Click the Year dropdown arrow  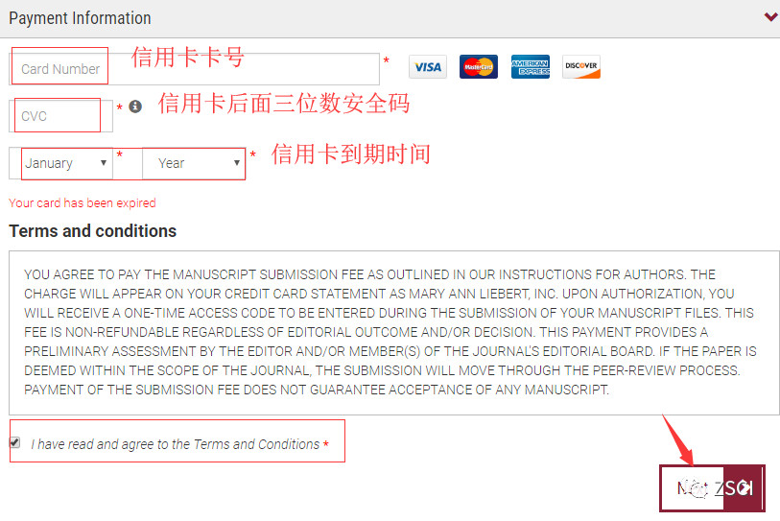[237, 163]
